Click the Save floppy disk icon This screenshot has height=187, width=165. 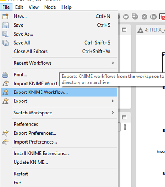[5, 25]
